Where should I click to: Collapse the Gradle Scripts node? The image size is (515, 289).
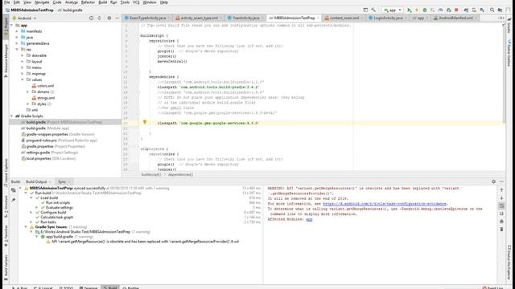pyautogui.click(x=11, y=116)
